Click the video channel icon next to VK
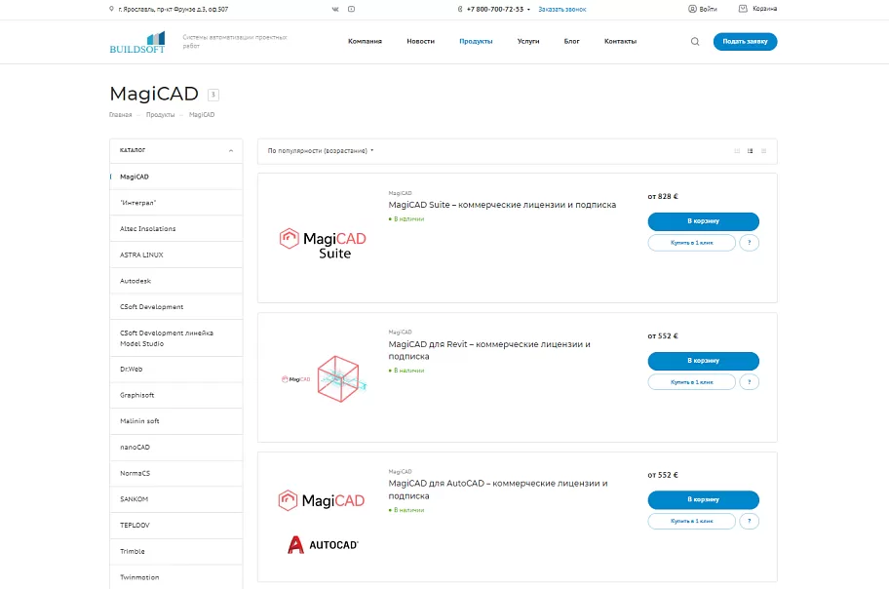This screenshot has width=889, height=589. click(352, 9)
